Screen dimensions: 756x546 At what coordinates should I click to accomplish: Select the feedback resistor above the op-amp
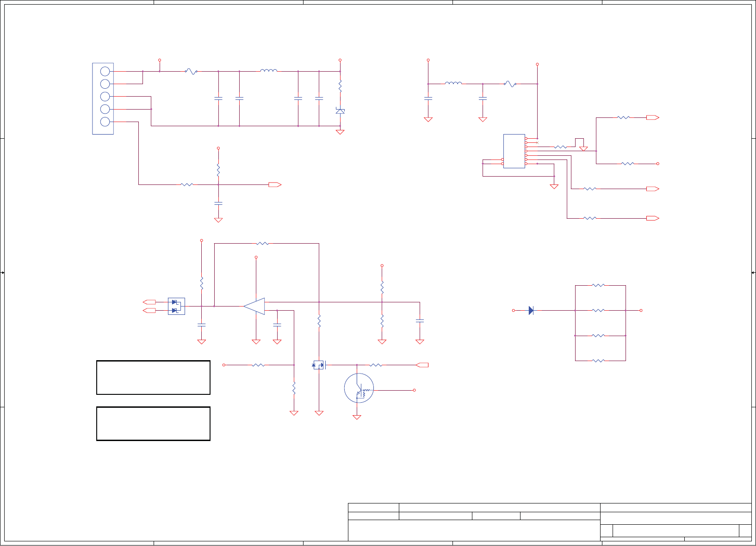262,243
